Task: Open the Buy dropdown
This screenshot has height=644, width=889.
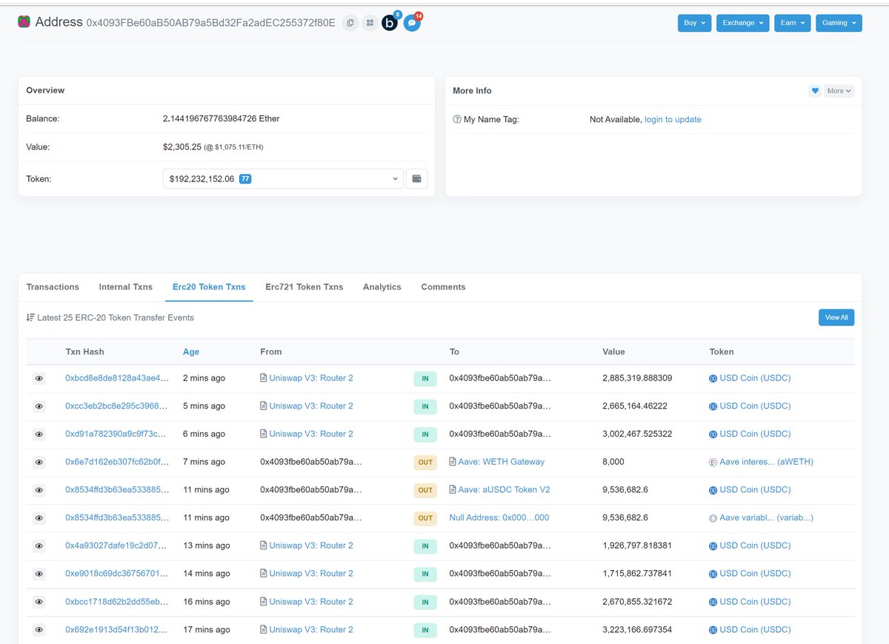Action: point(694,23)
